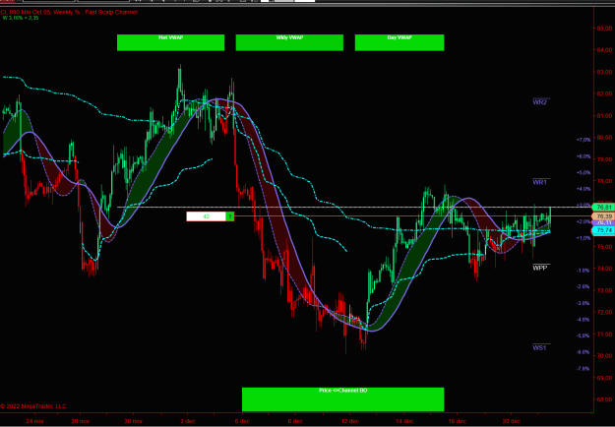Click the small green box showing 1
The image size is (615, 427).
(x=230, y=216)
